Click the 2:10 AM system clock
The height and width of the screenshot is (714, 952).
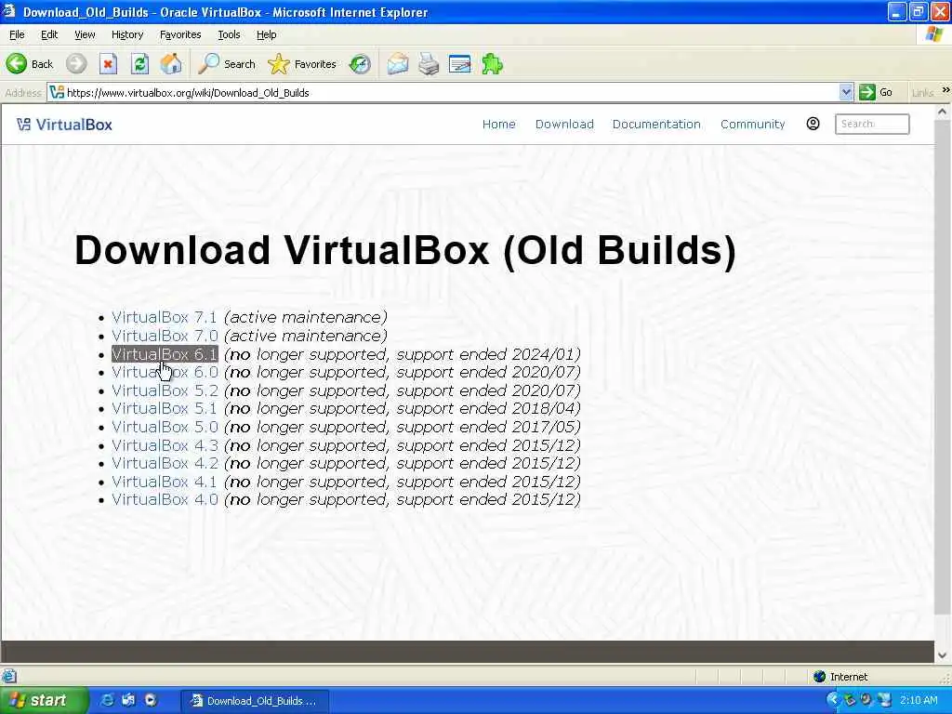(x=919, y=700)
